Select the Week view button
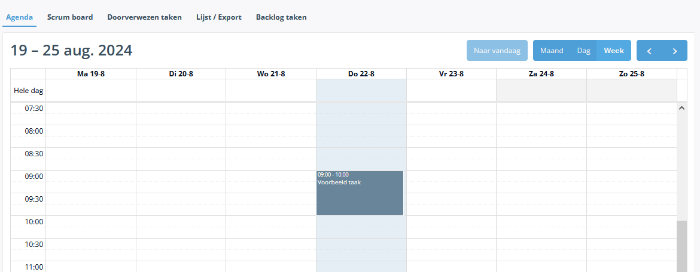This screenshot has height=272, width=700. click(x=614, y=51)
